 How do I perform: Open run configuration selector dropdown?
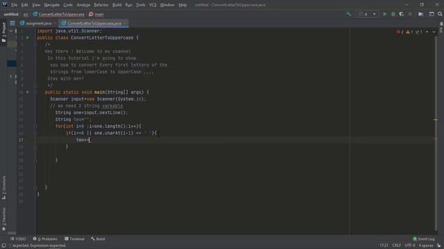[367, 14]
